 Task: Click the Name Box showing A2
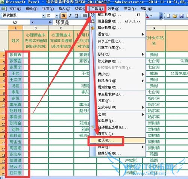tap(15, 23)
